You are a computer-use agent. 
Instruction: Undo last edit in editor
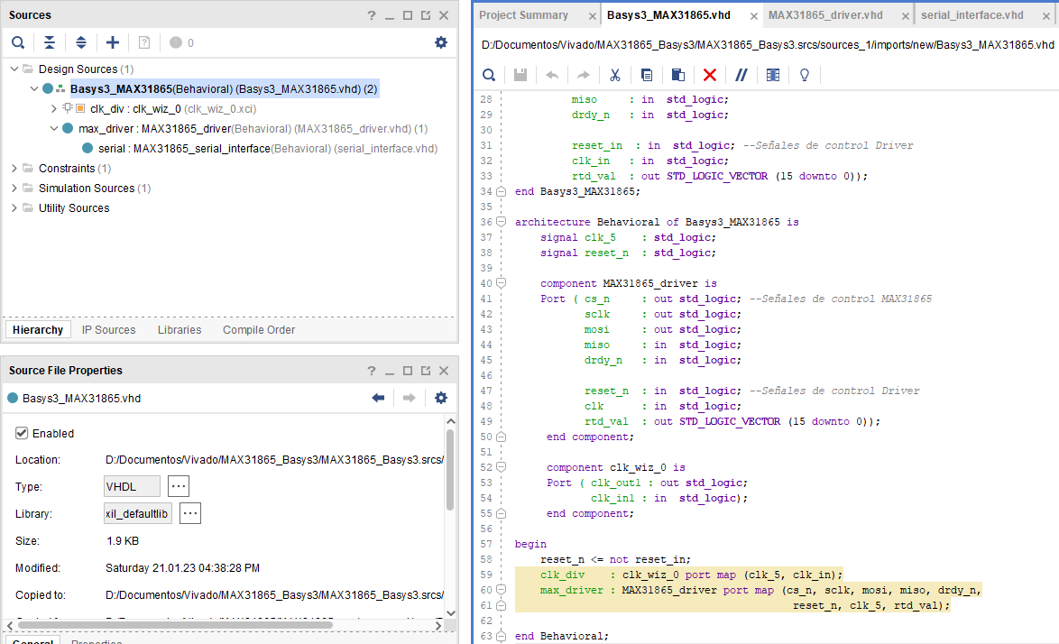pos(552,75)
